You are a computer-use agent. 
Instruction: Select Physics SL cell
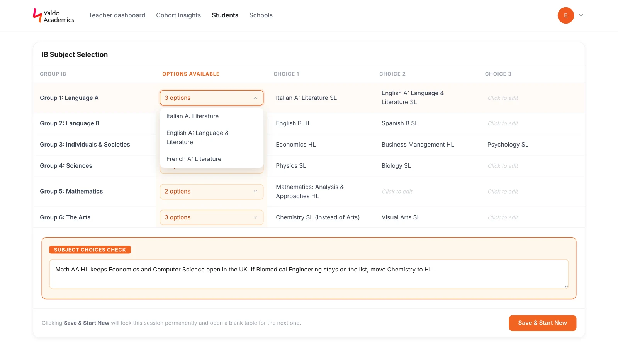291,166
